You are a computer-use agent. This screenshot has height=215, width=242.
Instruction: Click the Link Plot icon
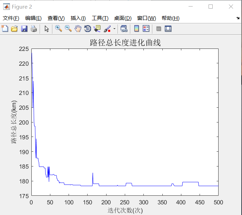124,29
